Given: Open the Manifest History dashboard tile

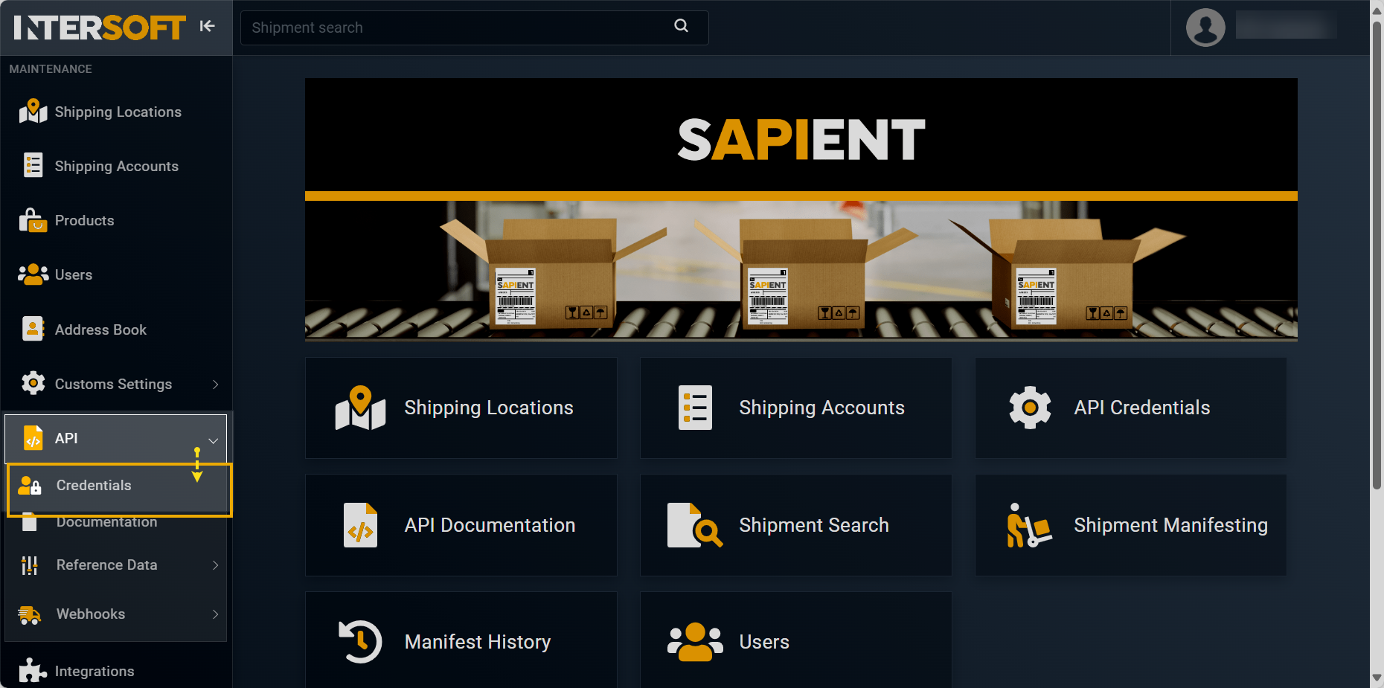Looking at the screenshot, I should point(461,640).
